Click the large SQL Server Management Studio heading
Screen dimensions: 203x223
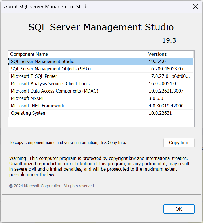point(101,27)
